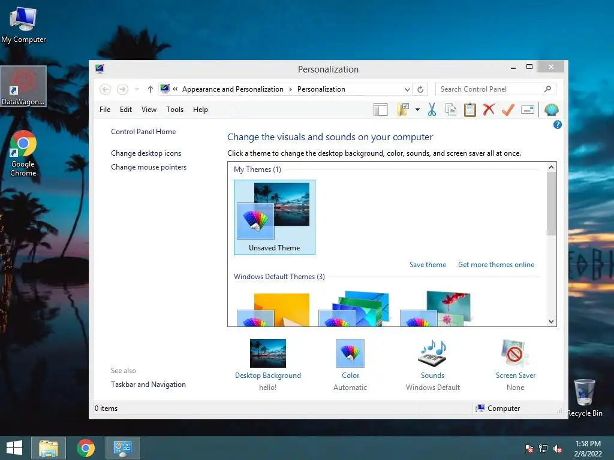
Task: Click the theme list scroll down arrow
Action: click(552, 322)
